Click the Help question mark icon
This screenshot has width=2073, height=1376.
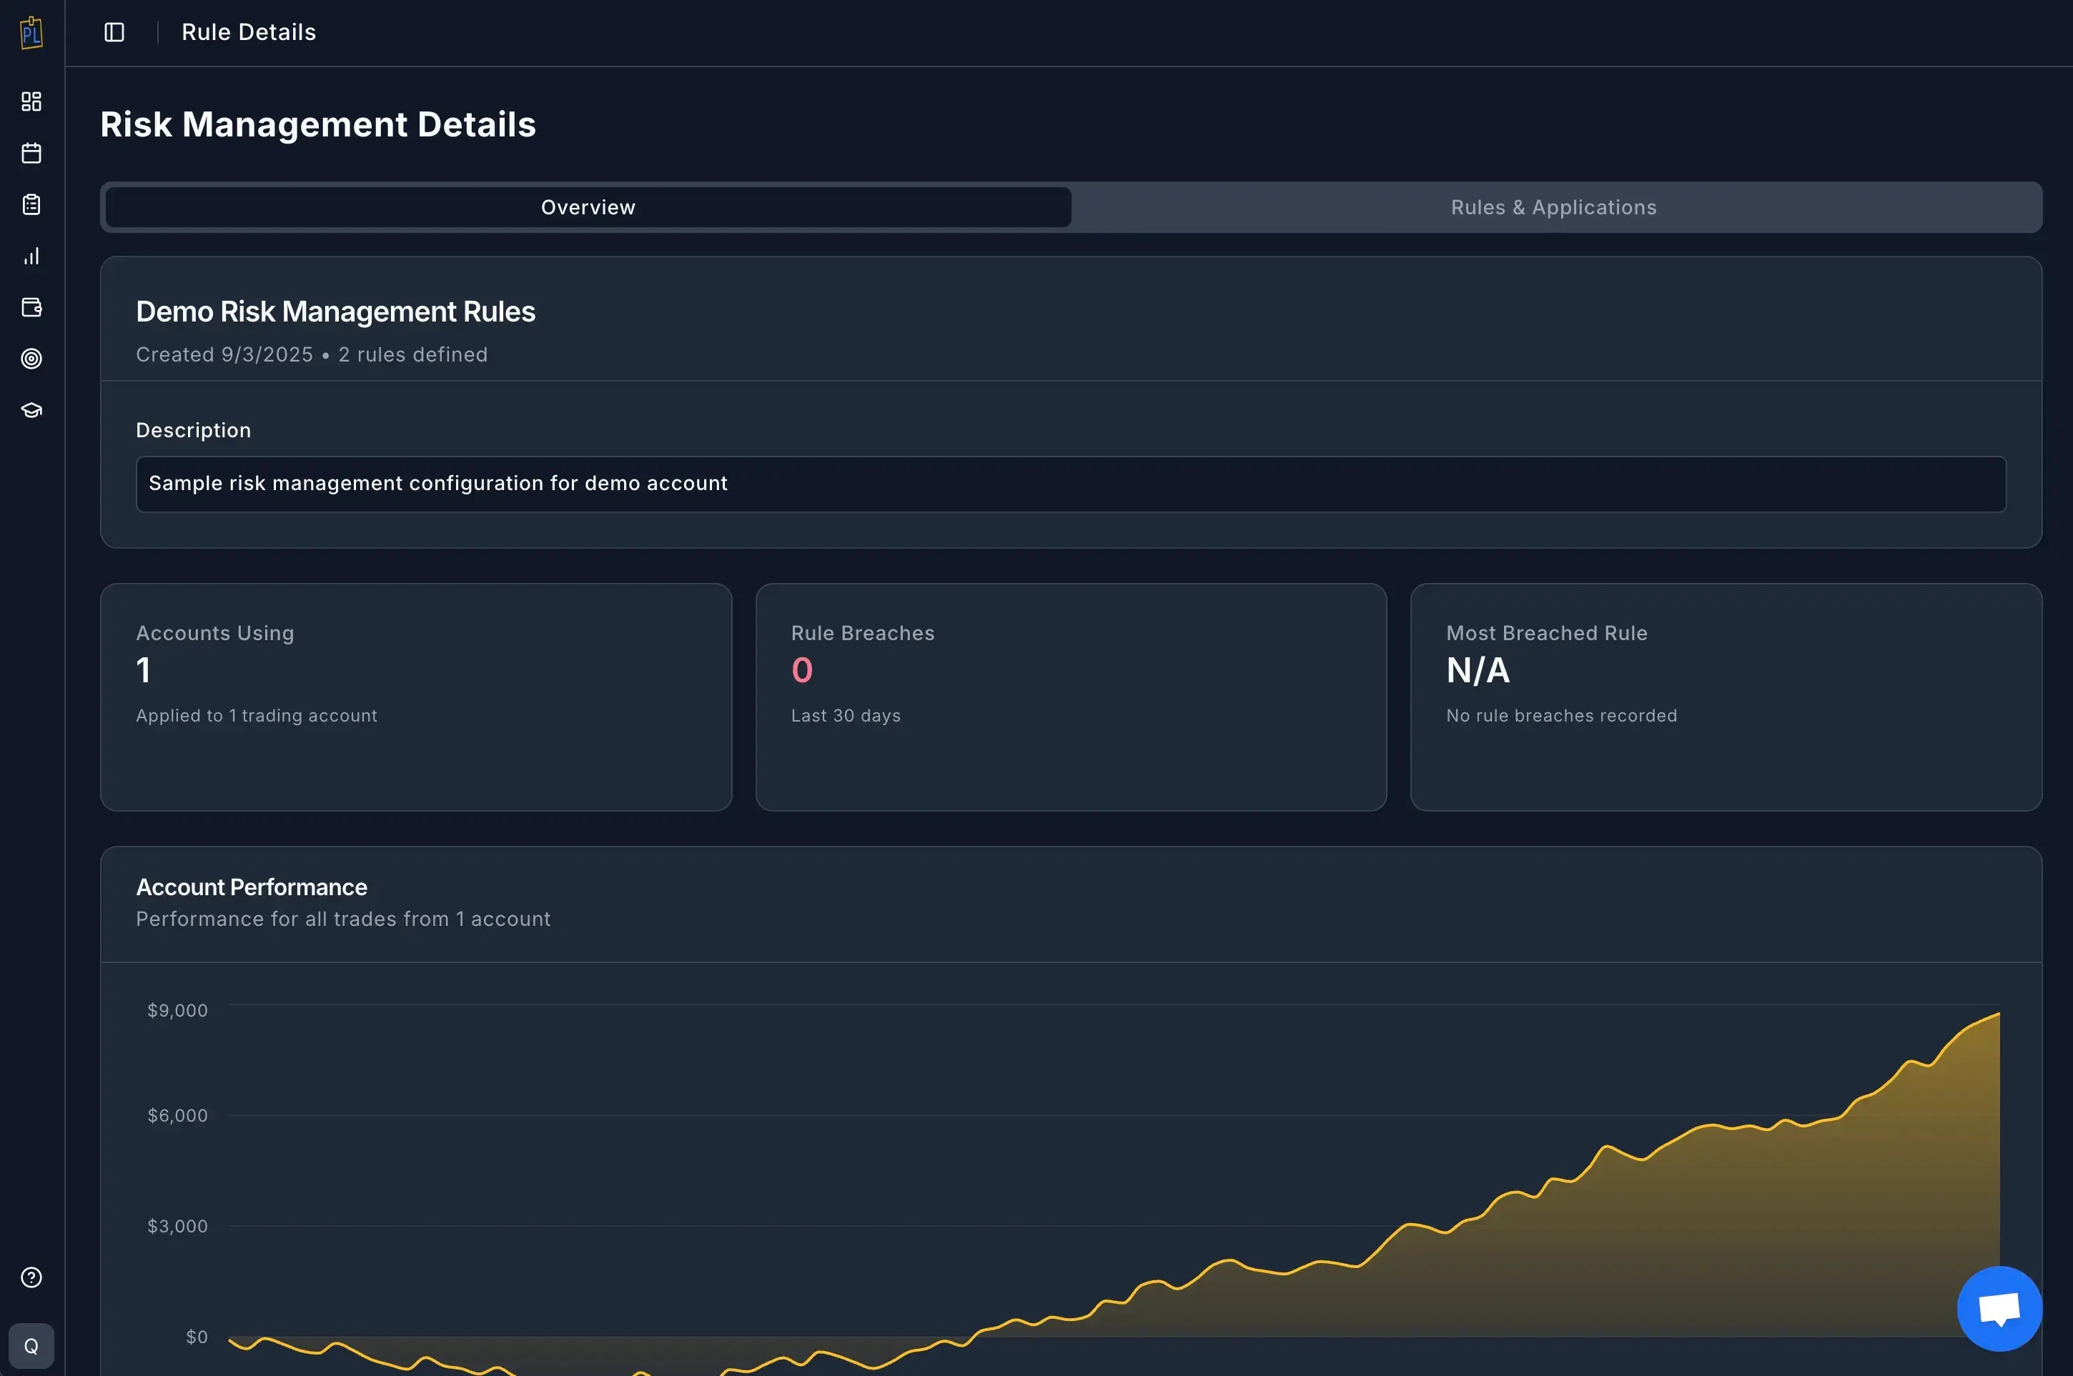pos(31,1277)
